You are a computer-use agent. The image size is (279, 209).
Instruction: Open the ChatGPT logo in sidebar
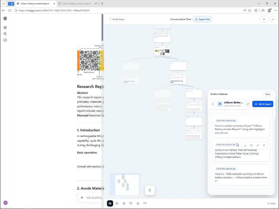5,19
